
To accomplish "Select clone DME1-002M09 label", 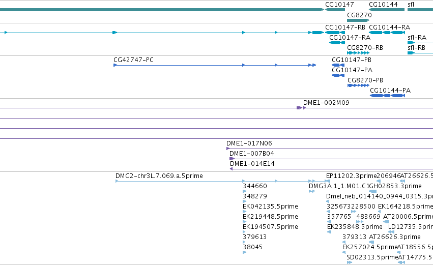I will pos(326,103).
